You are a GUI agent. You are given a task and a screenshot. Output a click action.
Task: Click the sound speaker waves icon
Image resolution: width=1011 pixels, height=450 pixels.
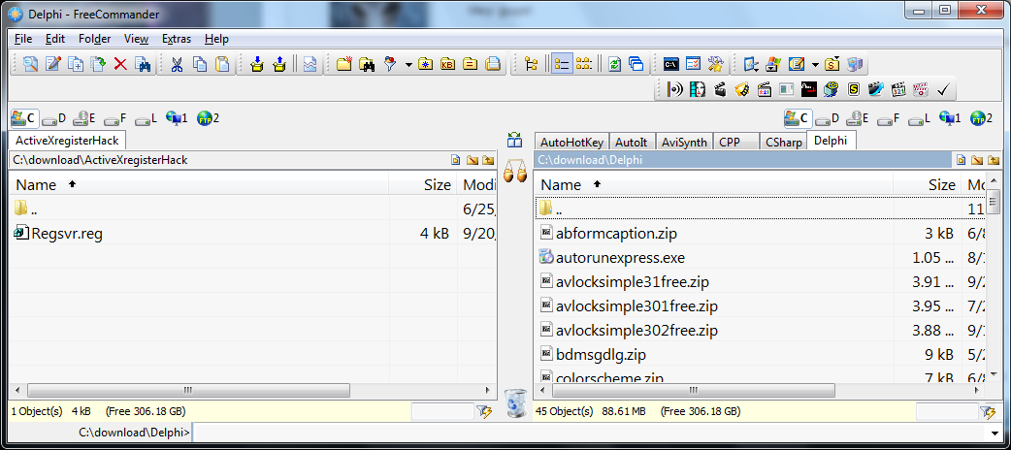point(675,89)
